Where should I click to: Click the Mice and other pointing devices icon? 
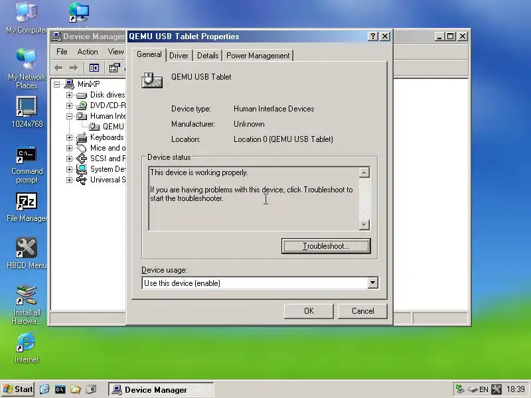[81, 148]
